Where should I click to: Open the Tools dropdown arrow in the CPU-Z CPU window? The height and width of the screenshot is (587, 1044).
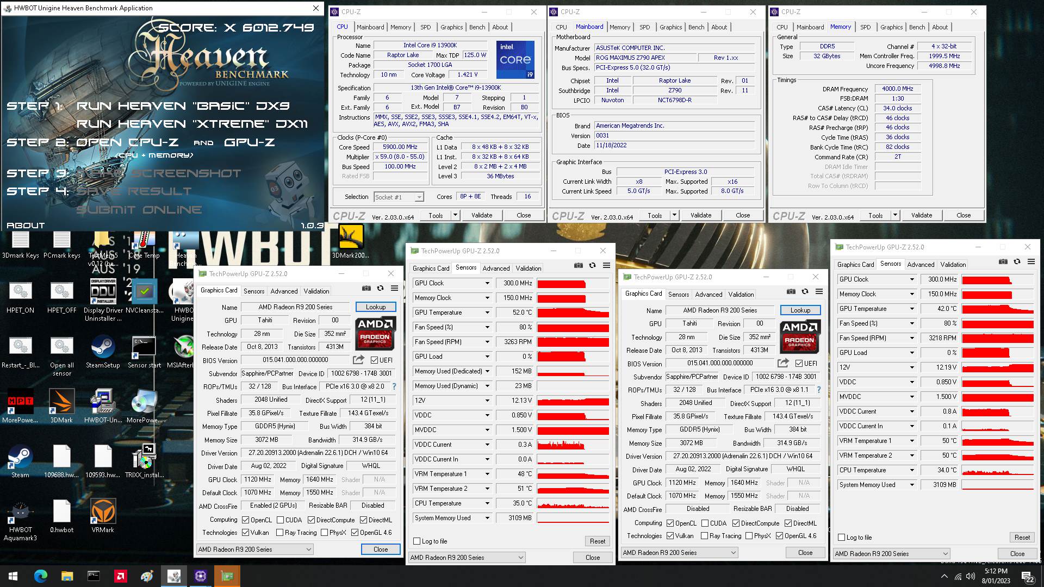456,215
